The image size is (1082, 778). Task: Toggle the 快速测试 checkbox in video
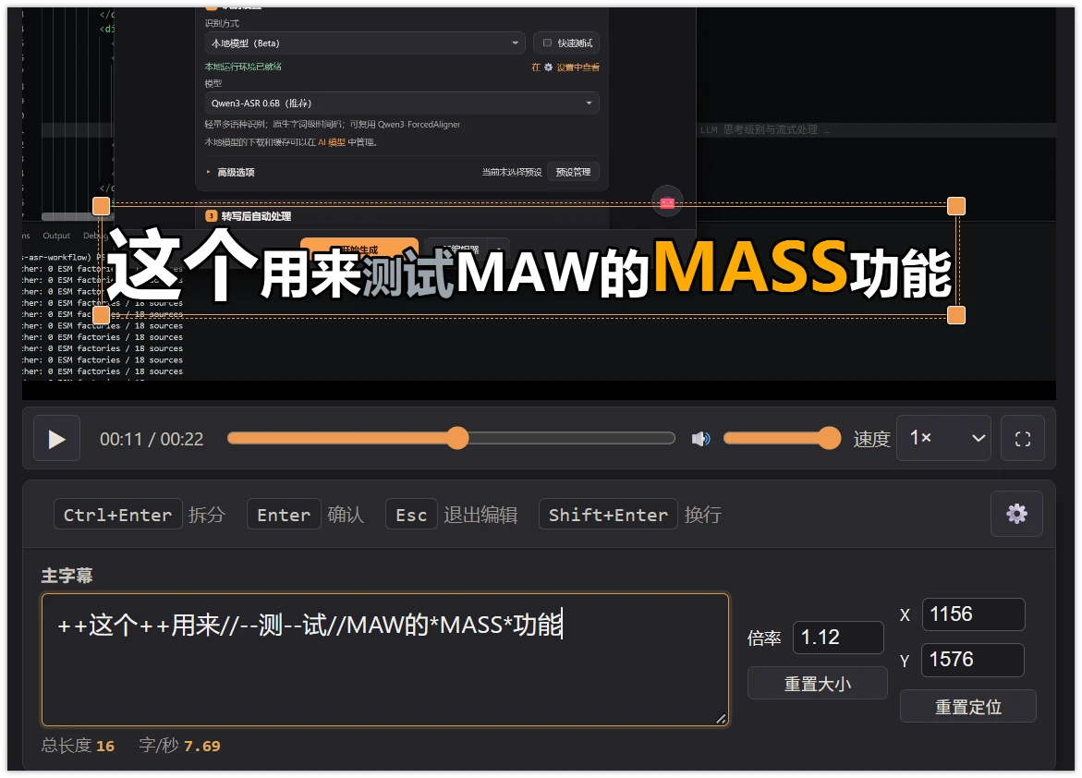click(547, 43)
